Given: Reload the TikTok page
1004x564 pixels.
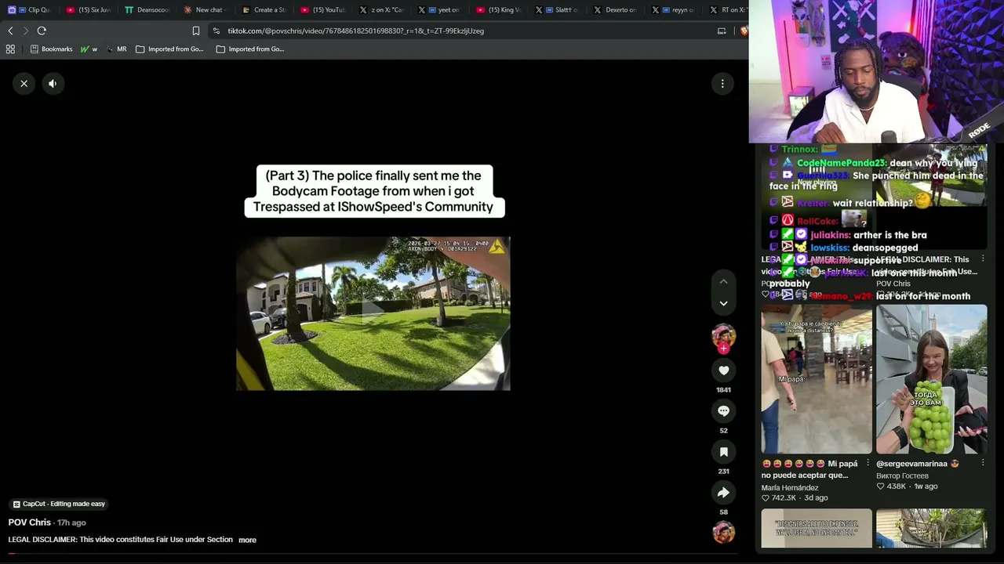Looking at the screenshot, I should click(42, 31).
